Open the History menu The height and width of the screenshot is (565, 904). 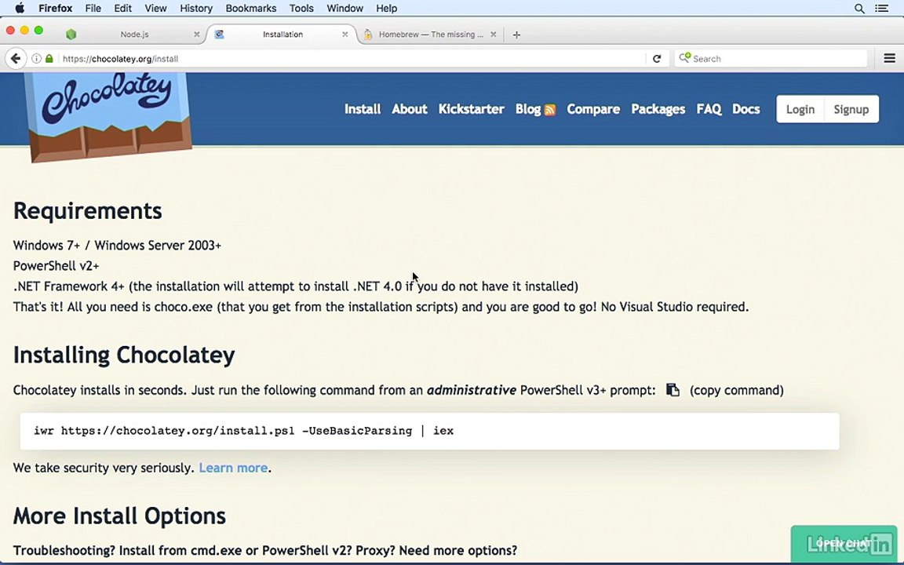pyautogui.click(x=196, y=8)
